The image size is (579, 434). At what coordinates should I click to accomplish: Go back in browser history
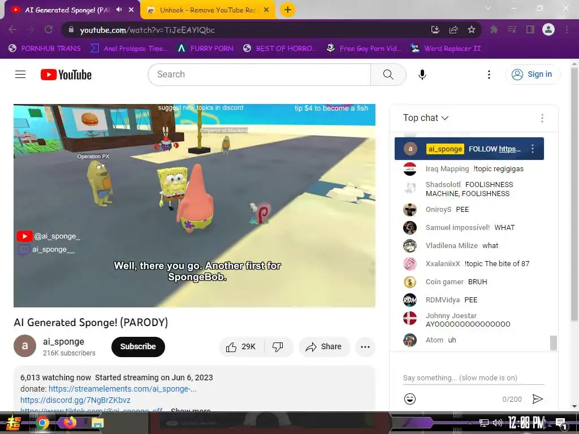12,29
